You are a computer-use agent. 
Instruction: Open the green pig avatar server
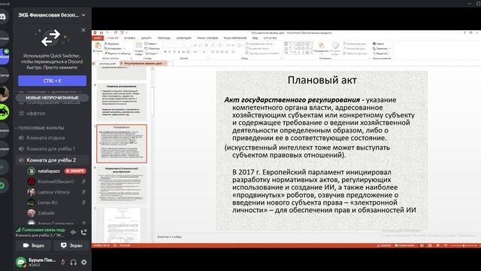pos(3,111)
